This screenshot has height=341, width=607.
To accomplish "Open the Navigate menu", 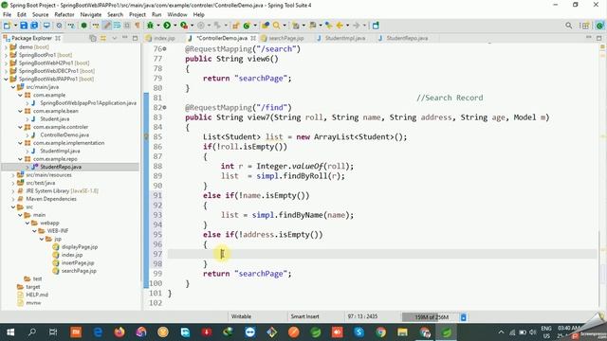I will pyautogui.click(x=91, y=15).
